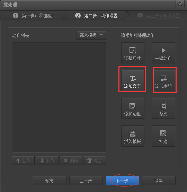Click the 载入模板 dropdown arrow
Screen dimensions: 187x192
pos(101,35)
